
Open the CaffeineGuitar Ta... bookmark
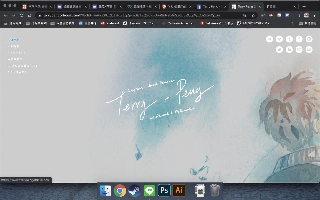(178, 23)
